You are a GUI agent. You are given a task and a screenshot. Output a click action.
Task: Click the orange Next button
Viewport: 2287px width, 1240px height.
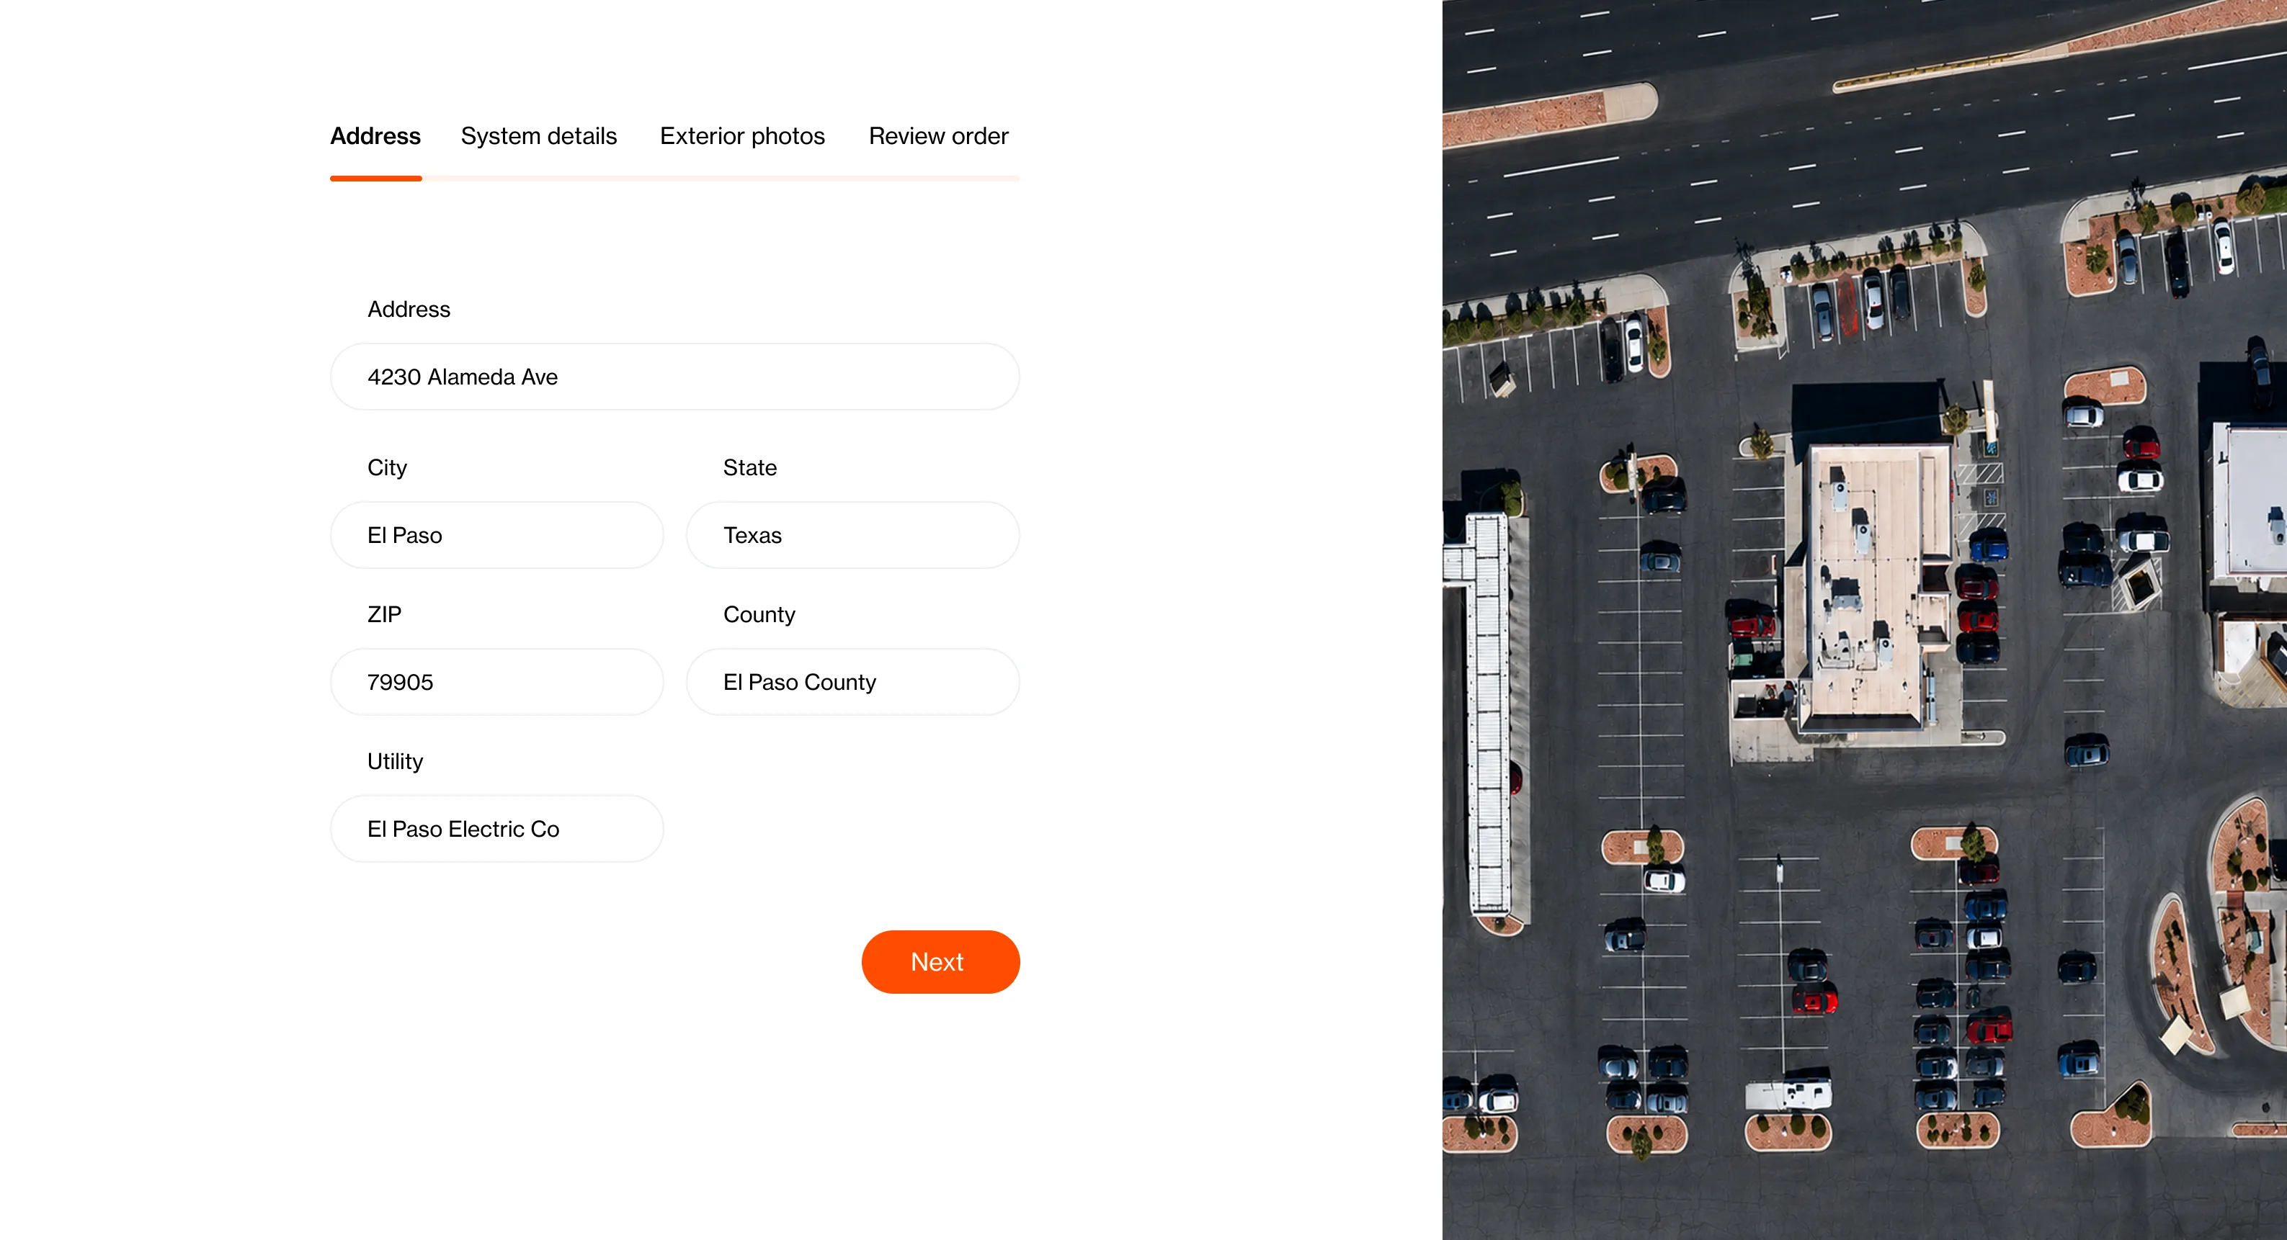[940, 961]
